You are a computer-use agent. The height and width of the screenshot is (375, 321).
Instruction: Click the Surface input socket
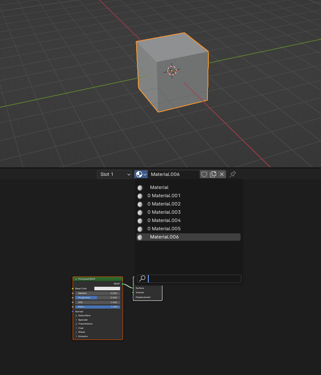click(x=133, y=288)
